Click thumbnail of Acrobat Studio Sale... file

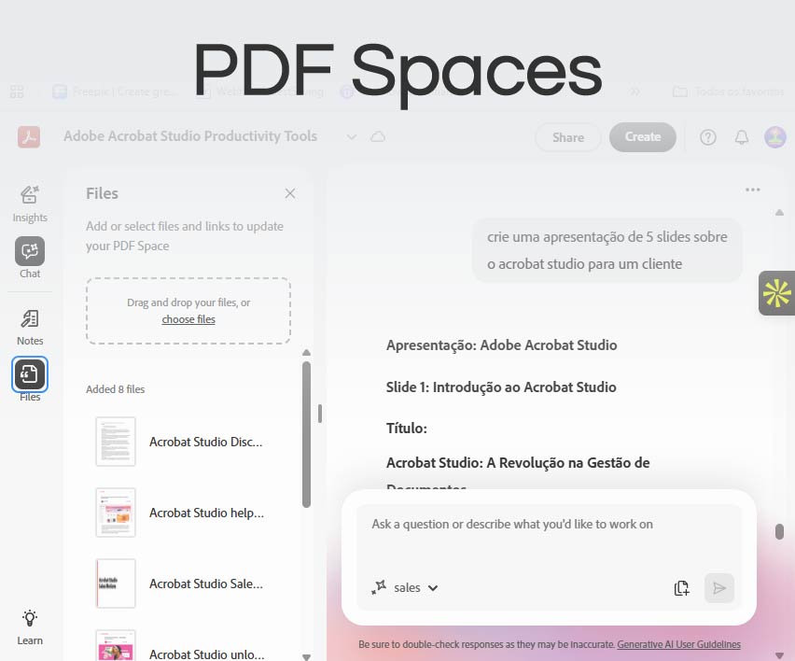pos(116,584)
